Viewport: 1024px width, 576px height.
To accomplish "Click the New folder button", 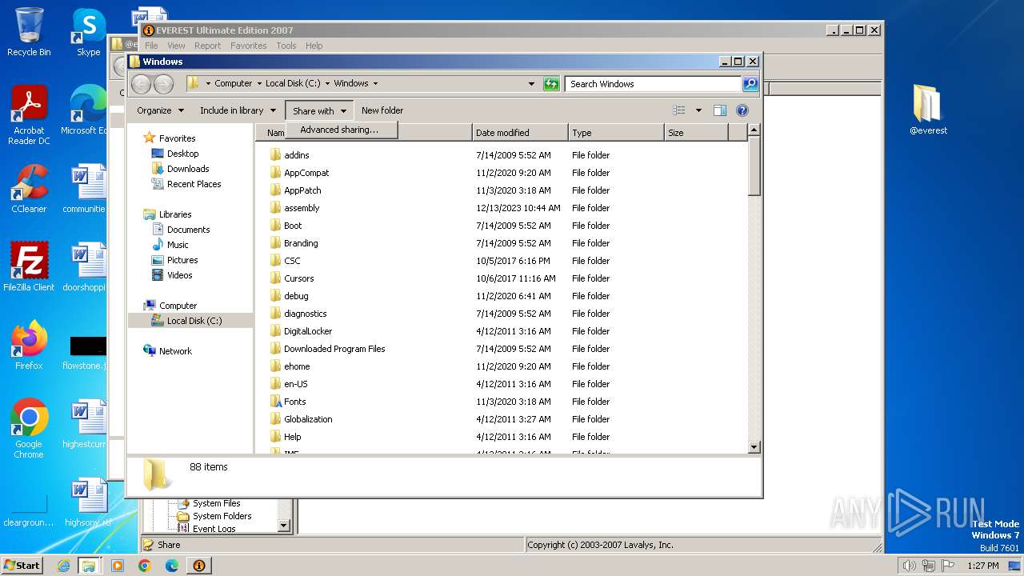I will coord(382,110).
